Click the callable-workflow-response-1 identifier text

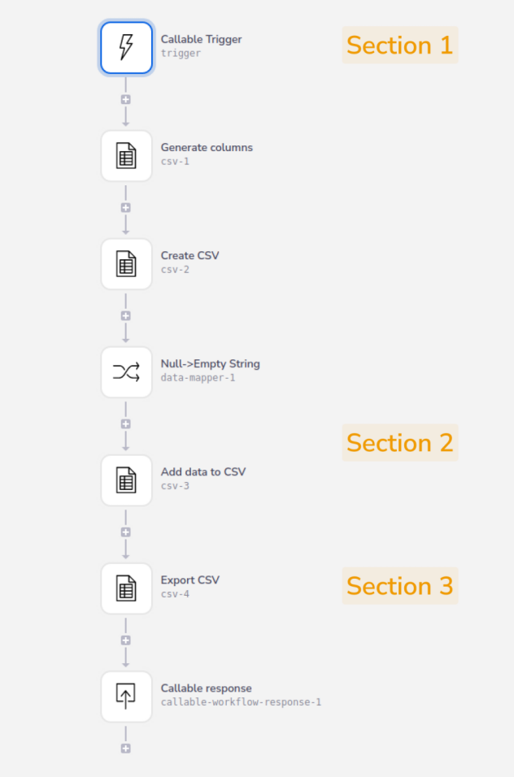241,702
